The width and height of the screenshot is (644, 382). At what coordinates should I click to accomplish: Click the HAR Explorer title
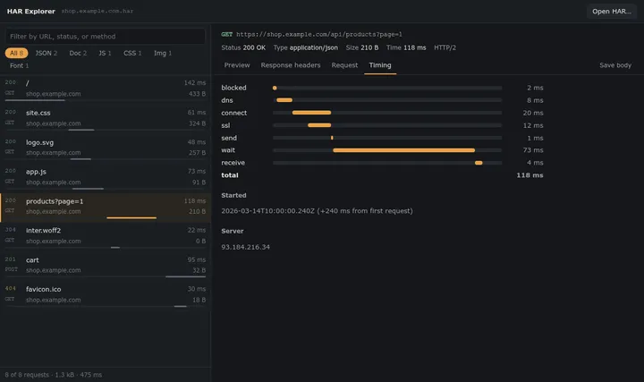[30, 12]
